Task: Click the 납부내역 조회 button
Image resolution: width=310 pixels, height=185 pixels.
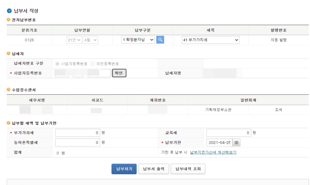Action: [188, 169]
